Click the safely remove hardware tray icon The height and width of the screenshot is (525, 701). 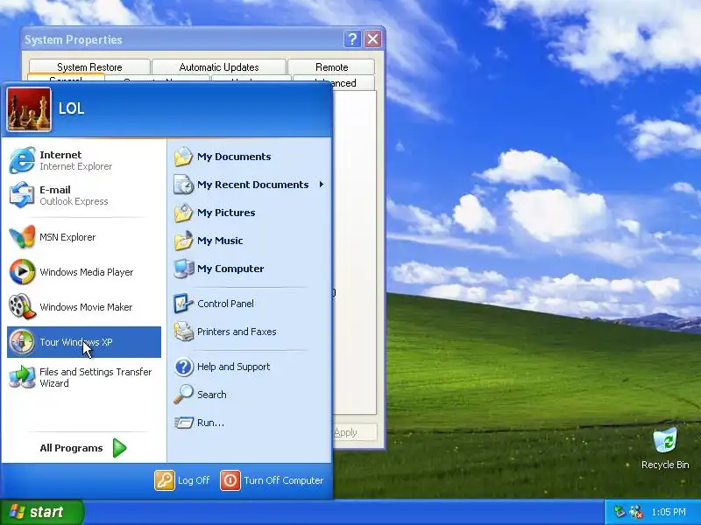point(620,512)
